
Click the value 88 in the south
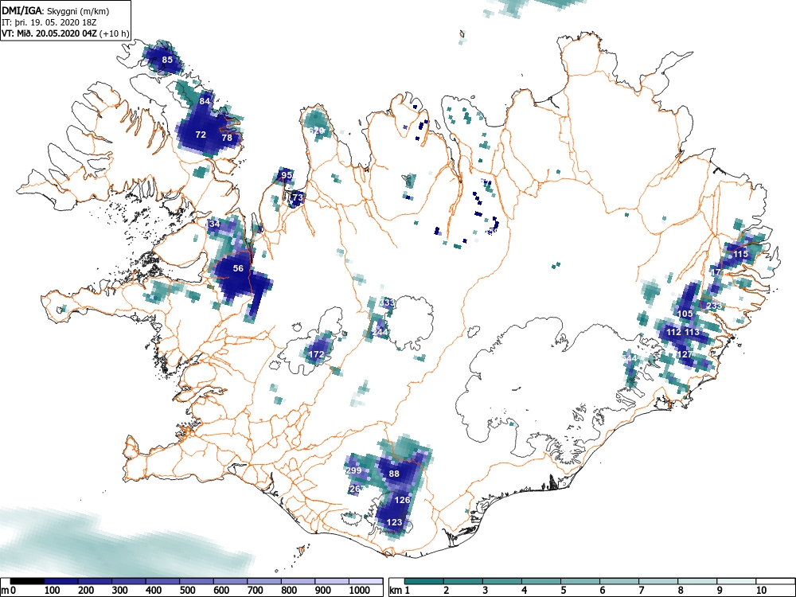394,474
